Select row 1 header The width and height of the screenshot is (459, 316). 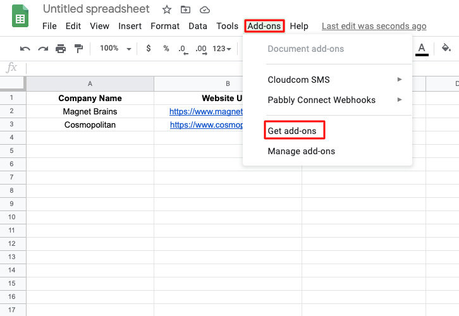point(12,97)
